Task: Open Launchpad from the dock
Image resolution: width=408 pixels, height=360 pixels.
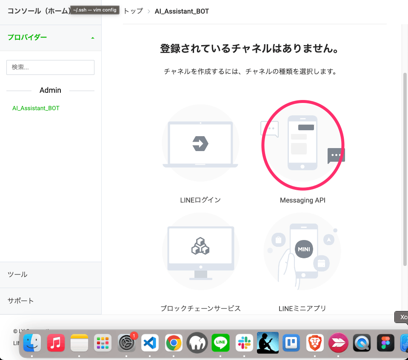Action: pos(103,343)
